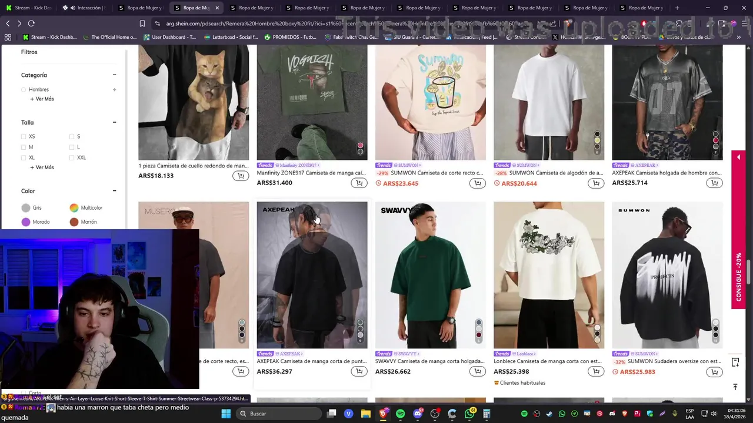Show more categories via Ver Más under Categoría
The width and height of the screenshot is (753, 423).
click(x=42, y=99)
